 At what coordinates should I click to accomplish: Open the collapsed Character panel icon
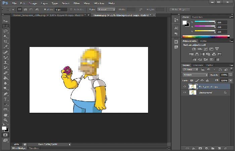point(176,28)
